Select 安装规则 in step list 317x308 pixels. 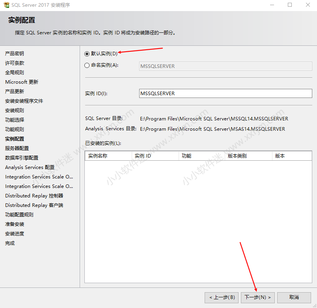[x=15, y=110]
